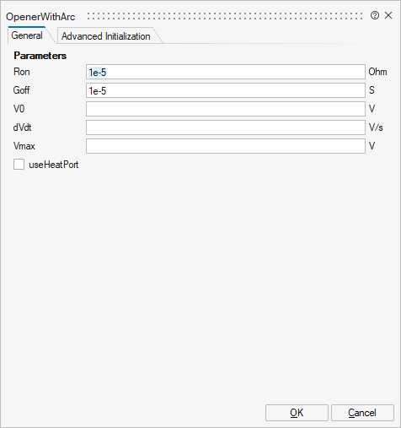Click into the Ron value field
Screen dimensions: 401x428
226,72
